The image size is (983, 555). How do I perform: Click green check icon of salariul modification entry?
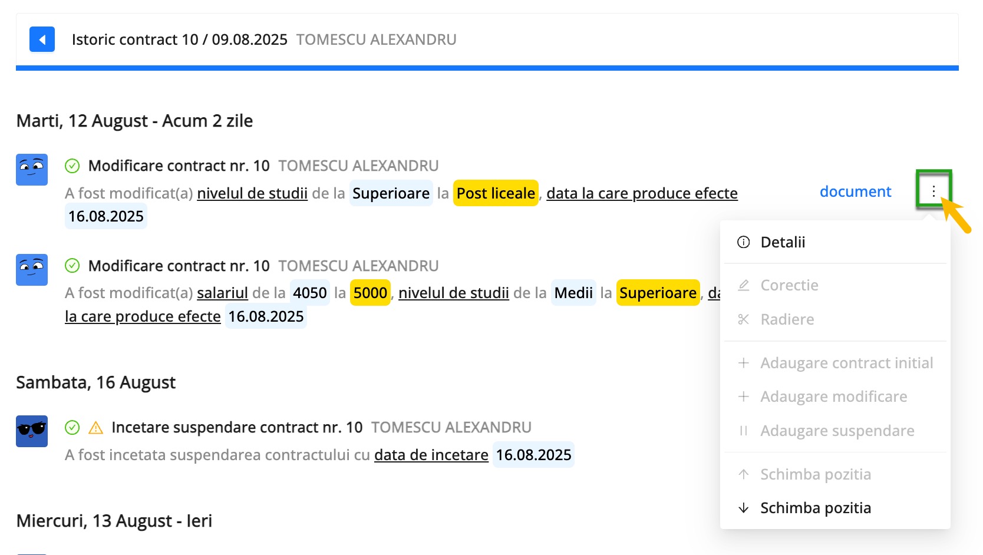[72, 266]
